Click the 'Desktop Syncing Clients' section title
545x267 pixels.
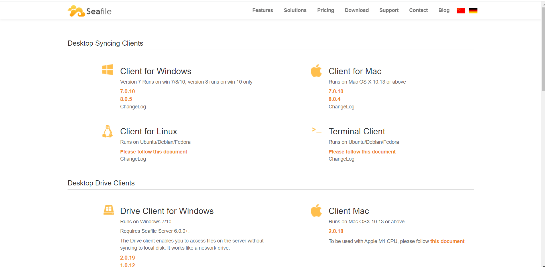105,43
